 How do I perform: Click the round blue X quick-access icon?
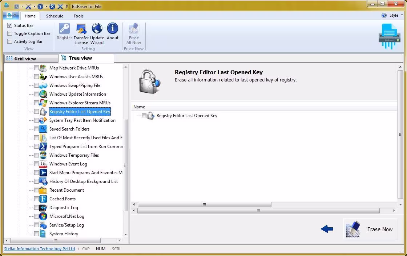[52, 6]
